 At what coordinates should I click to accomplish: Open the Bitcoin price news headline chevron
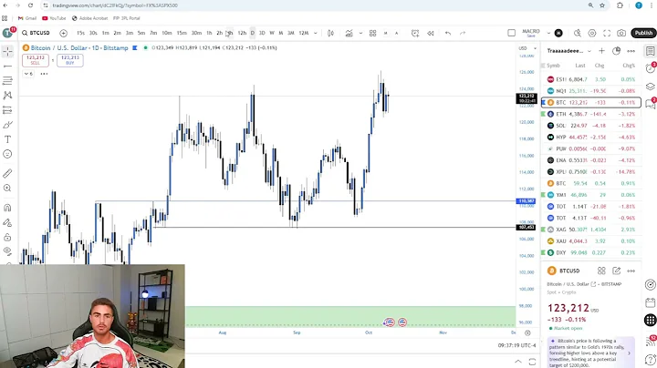629,353
